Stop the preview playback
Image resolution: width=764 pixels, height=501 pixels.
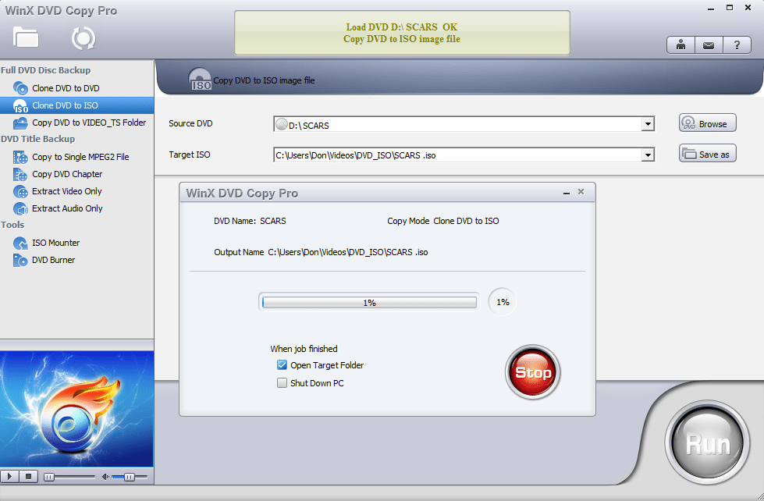click(28, 476)
